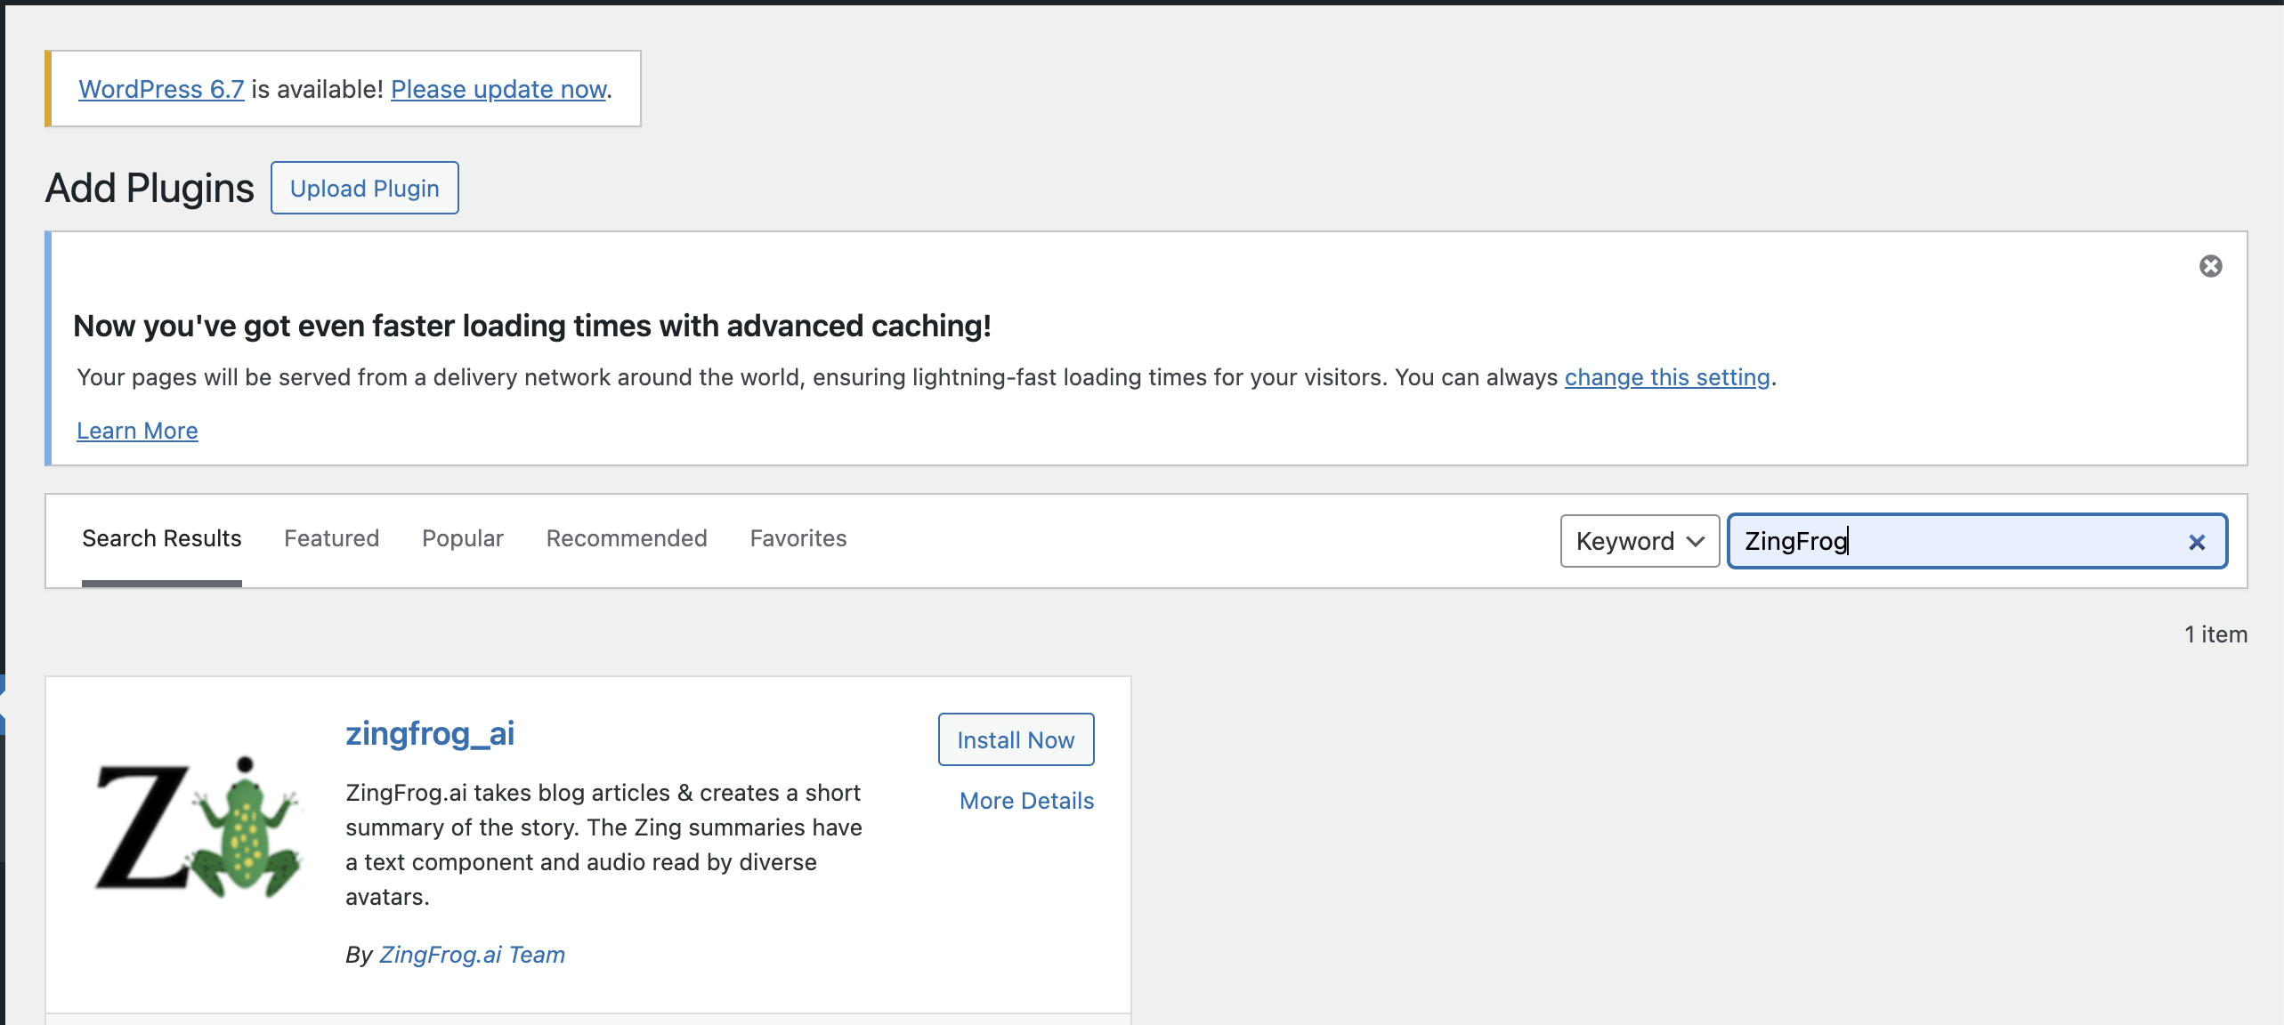Dismiss the advanced caching notice

click(x=2210, y=266)
